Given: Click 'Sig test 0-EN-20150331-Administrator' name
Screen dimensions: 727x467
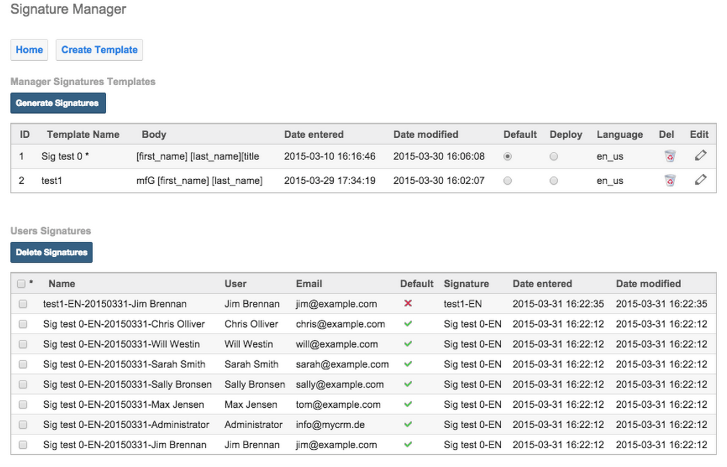Looking at the screenshot, I should 126,425.
